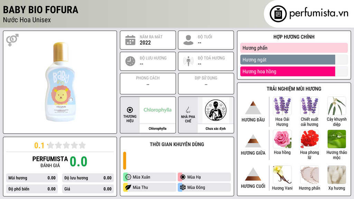
Task: Click the snowflake icon for Mùa Đông
Action: (183, 187)
